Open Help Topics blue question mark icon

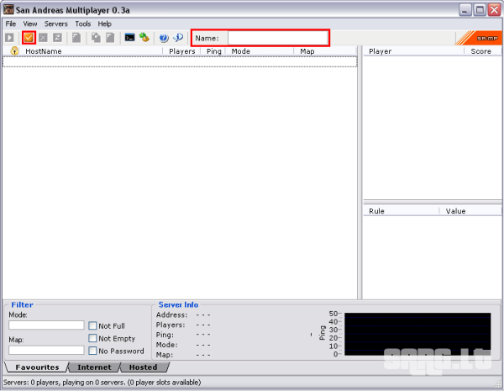164,38
